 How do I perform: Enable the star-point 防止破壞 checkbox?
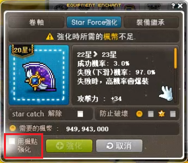pyautogui.click(x=173, y=114)
